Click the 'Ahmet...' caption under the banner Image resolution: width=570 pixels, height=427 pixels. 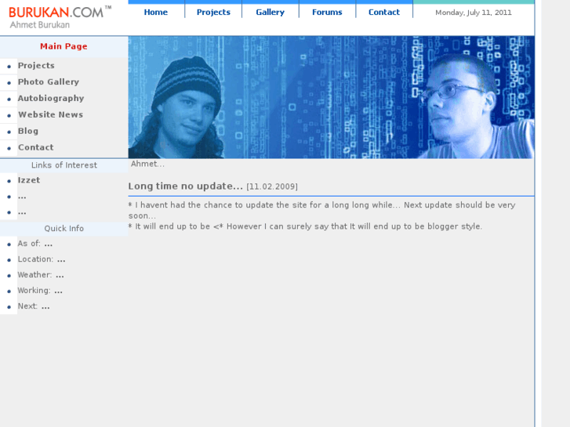click(x=147, y=164)
